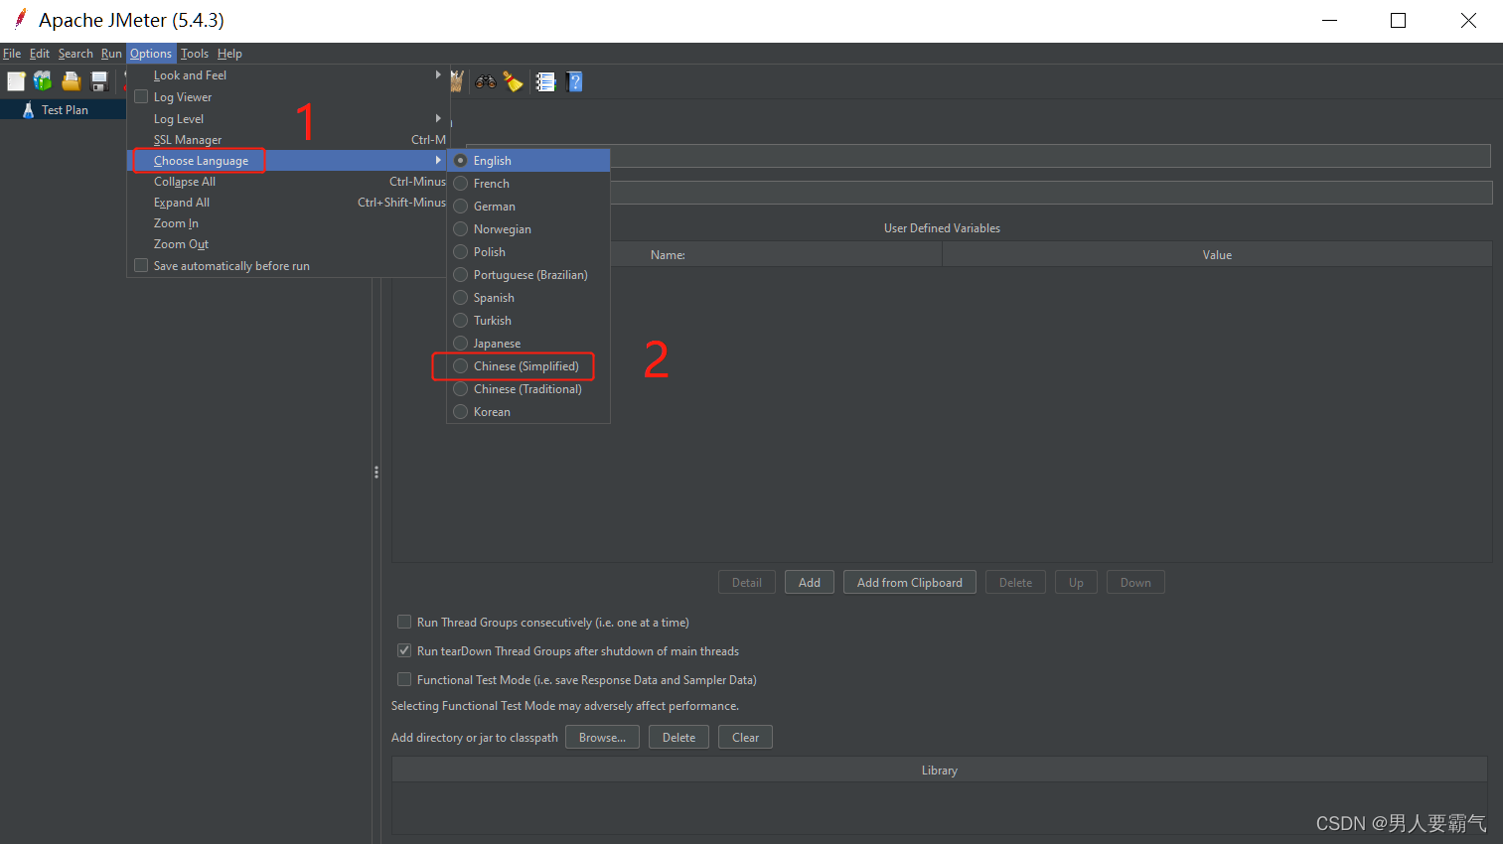Click the User Defined Variables title

pos(942,228)
